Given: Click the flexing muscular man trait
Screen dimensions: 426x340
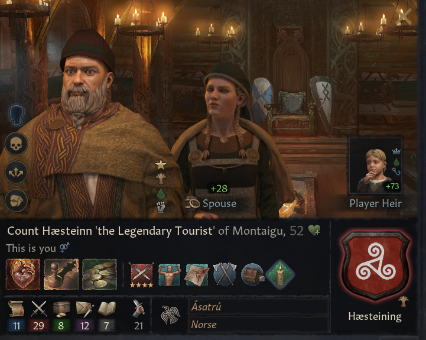Looking at the screenshot, I should point(169,274).
